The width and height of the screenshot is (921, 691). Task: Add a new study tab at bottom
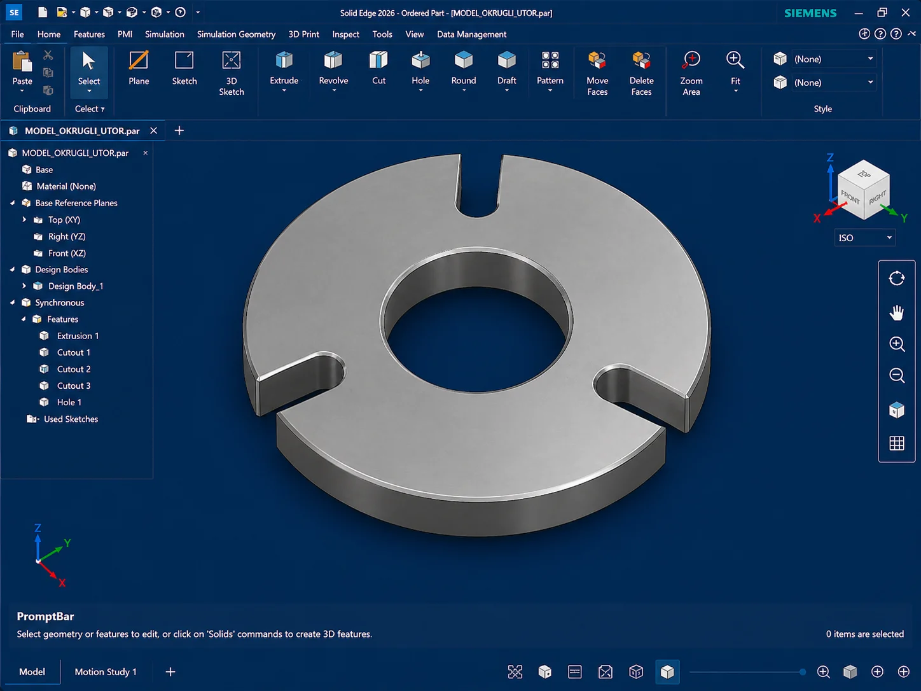[x=170, y=672]
